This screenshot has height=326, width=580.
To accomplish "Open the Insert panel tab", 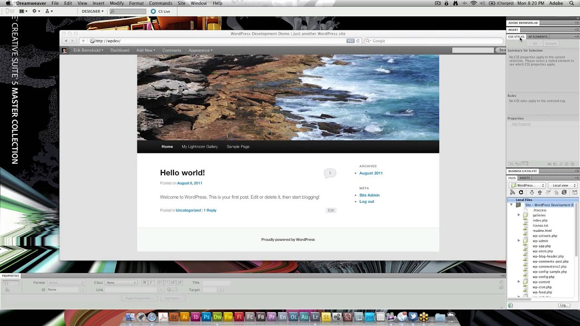I will 513,30.
